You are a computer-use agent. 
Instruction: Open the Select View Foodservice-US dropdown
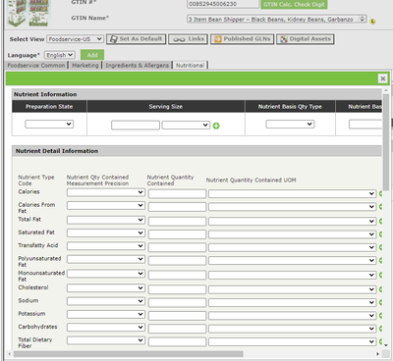click(x=76, y=39)
